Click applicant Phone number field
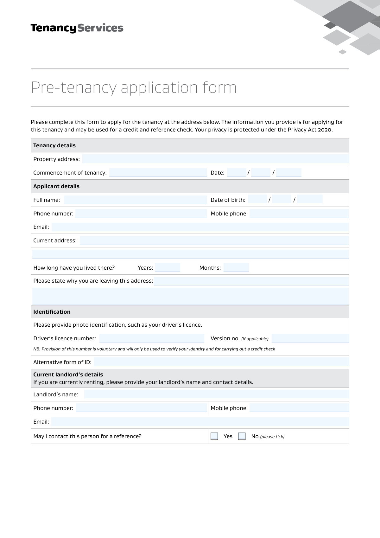The height and width of the screenshot is (538, 380). [141, 214]
